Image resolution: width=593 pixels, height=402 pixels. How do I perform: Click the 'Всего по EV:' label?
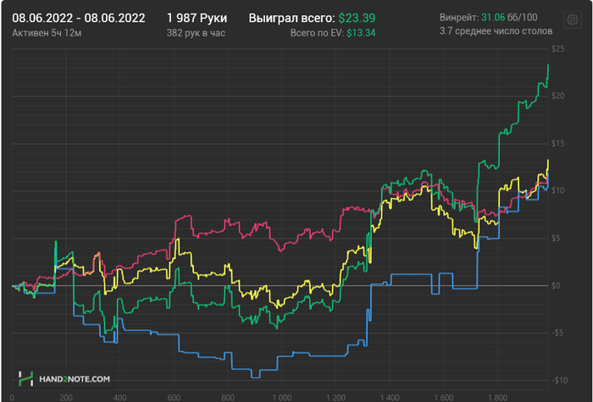tap(317, 33)
